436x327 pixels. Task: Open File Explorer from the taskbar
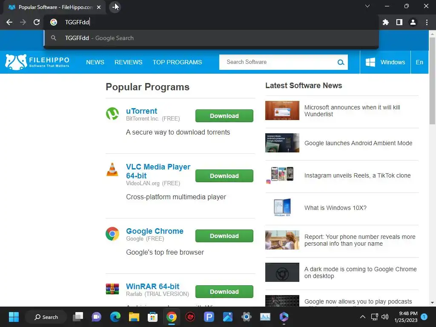pyautogui.click(x=134, y=317)
